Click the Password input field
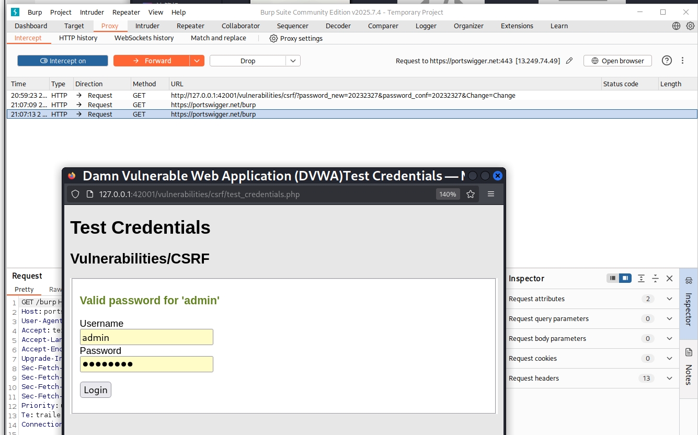The height and width of the screenshot is (435, 698). pyautogui.click(x=146, y=364)
